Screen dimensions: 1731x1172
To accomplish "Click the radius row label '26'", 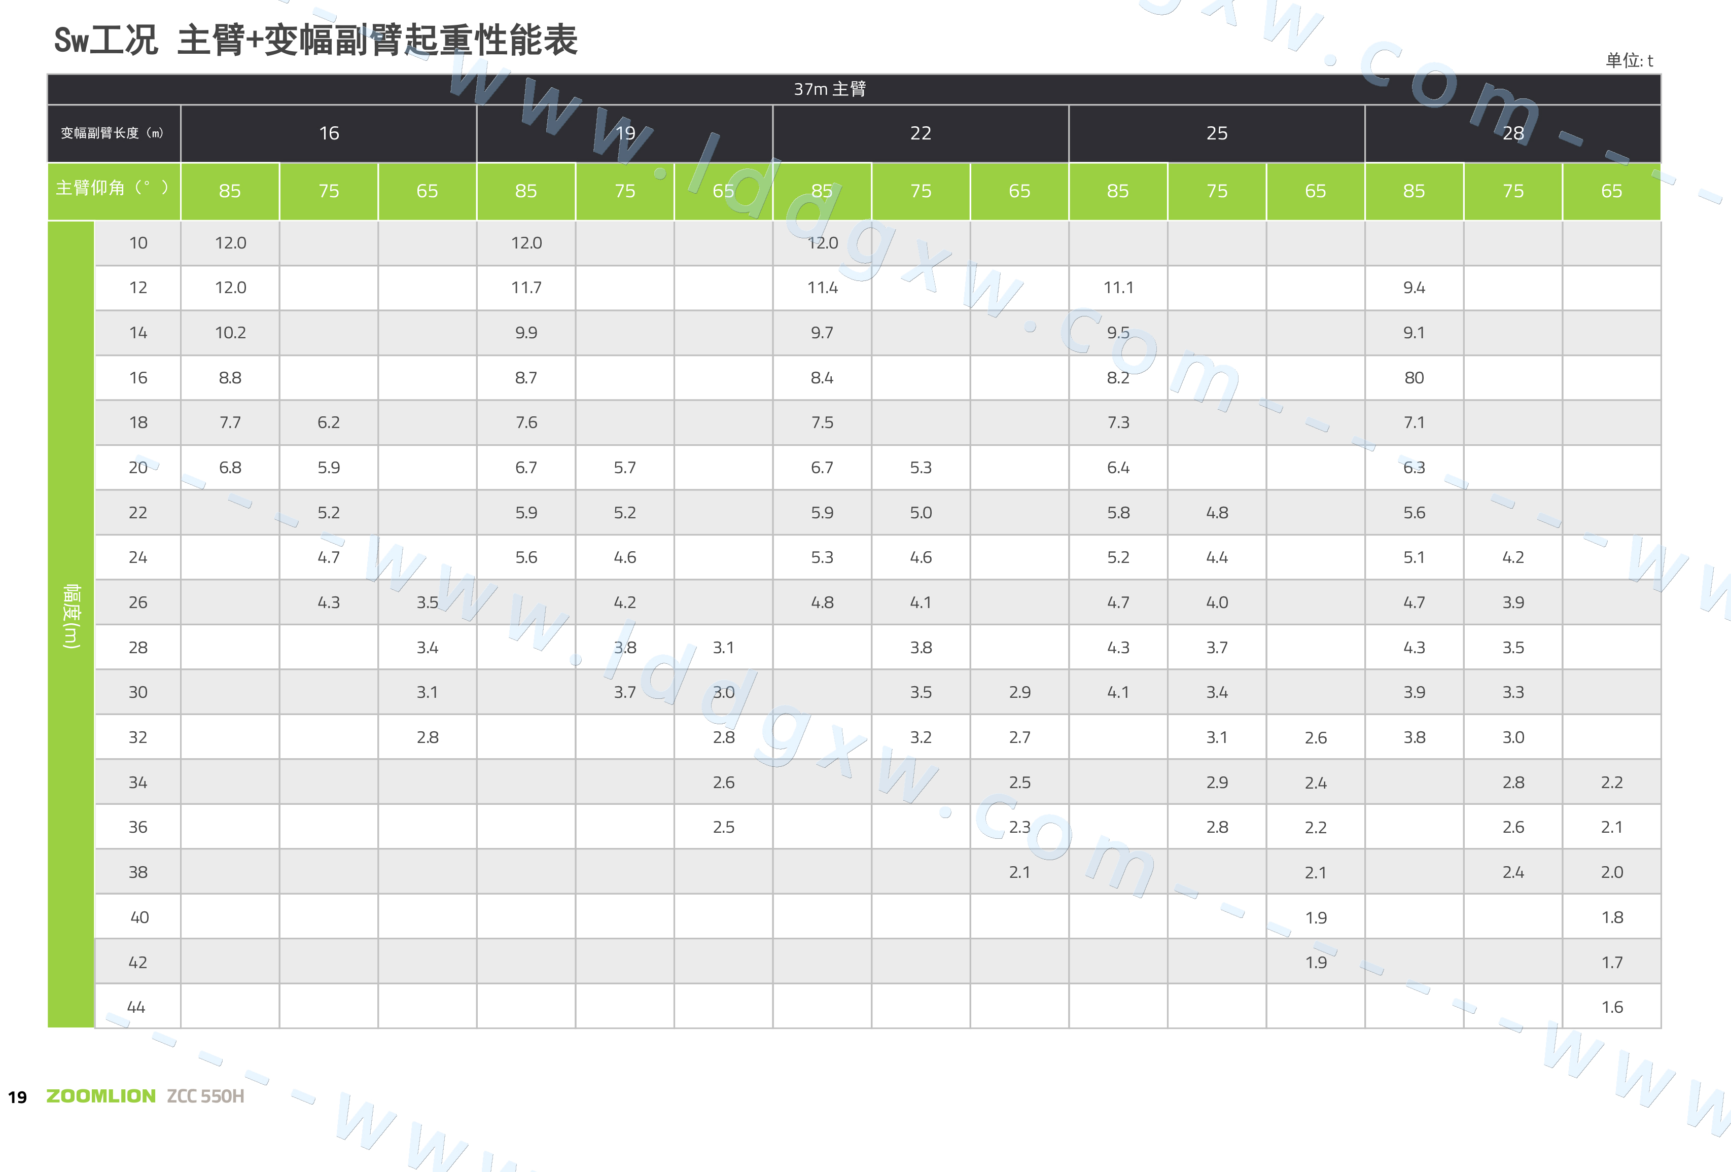I will click(x=138, y=602).
